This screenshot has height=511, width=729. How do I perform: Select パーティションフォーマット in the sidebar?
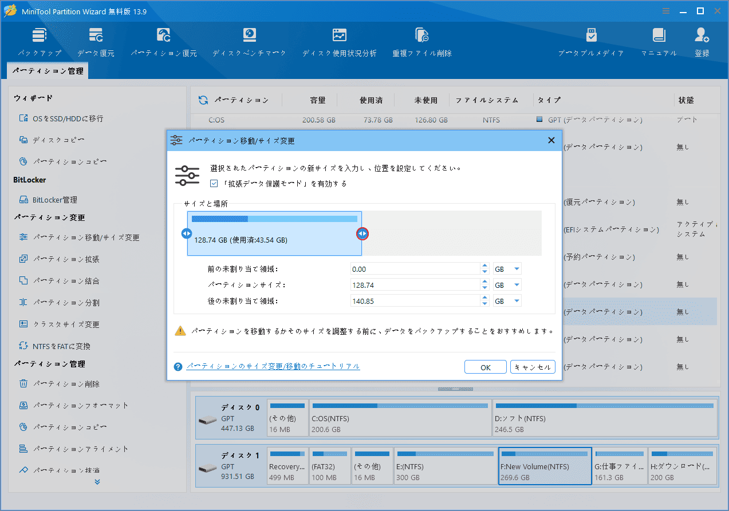pos(73,406)
